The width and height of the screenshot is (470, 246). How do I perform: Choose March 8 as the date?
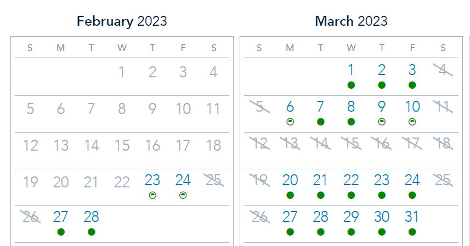click(351, 107)
